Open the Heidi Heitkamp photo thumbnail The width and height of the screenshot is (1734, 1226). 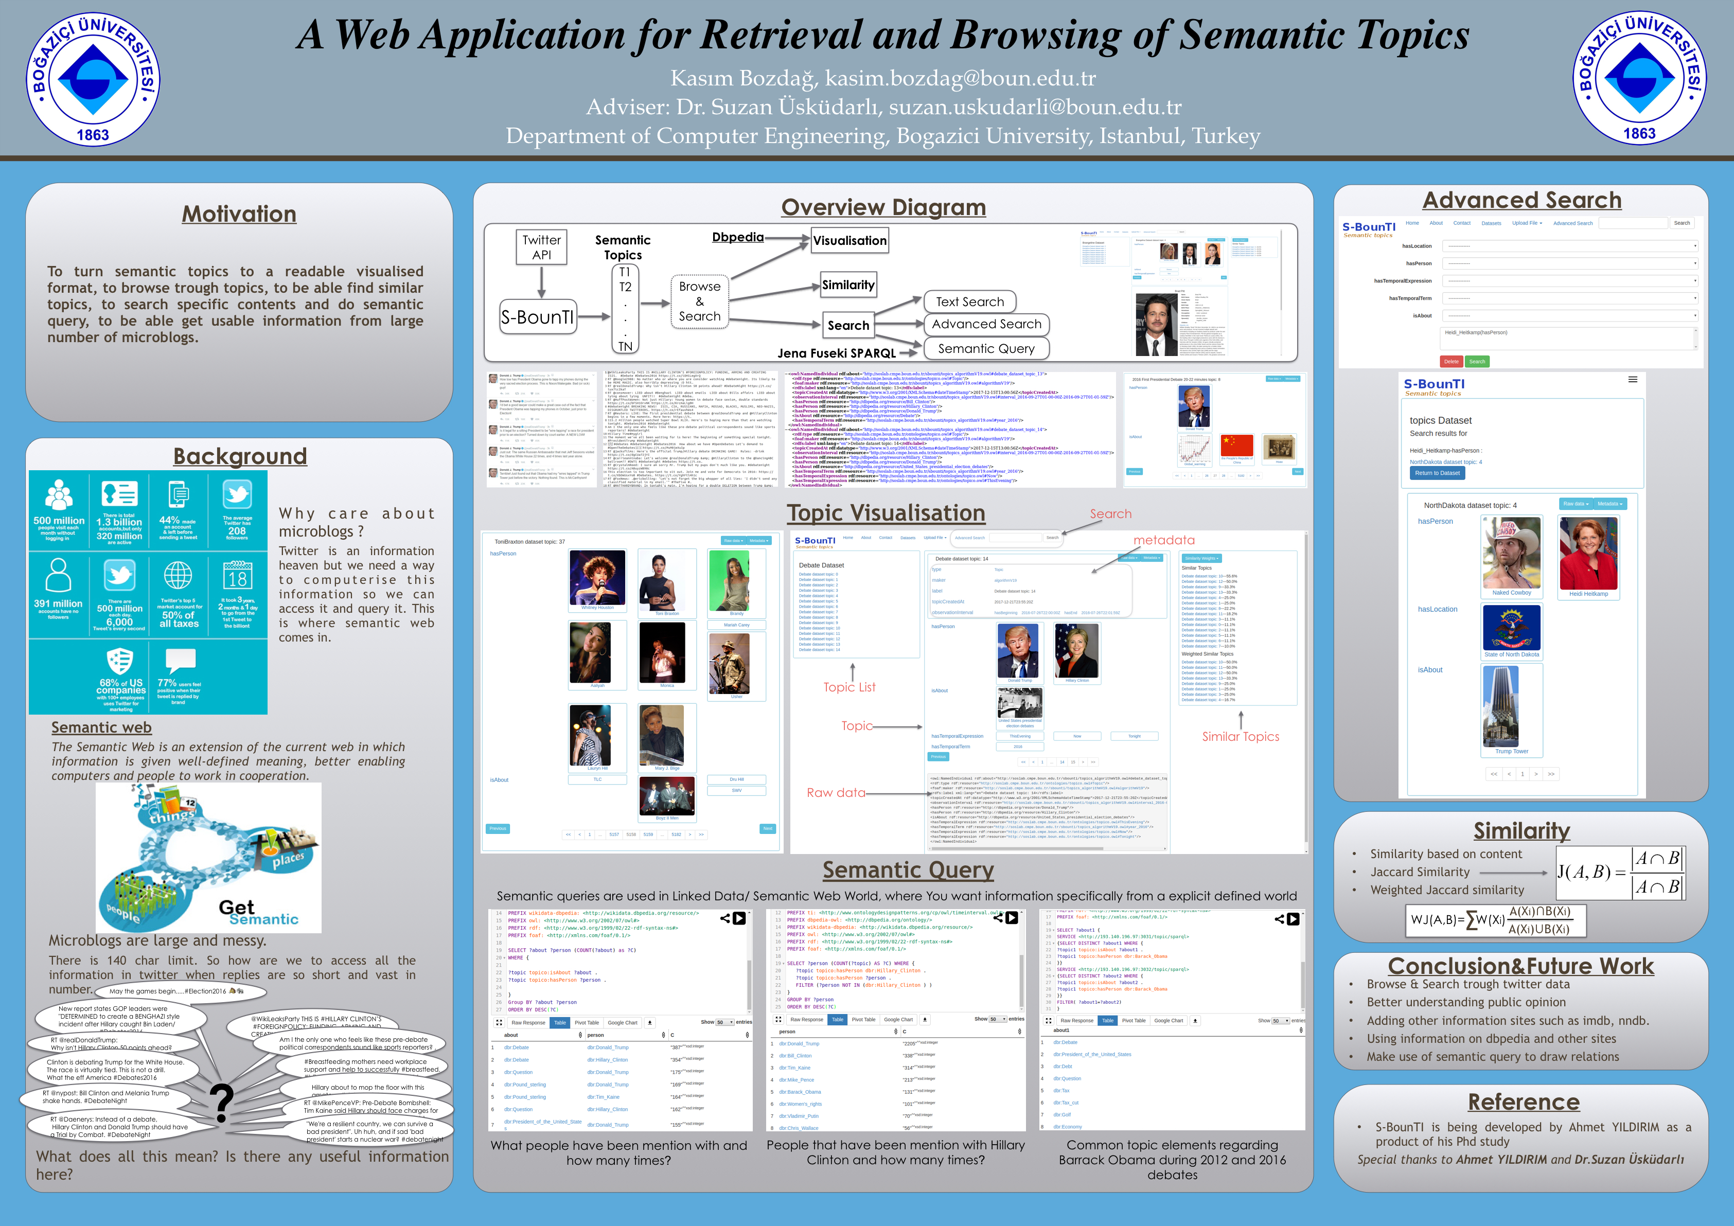[x=1588, y=554]
